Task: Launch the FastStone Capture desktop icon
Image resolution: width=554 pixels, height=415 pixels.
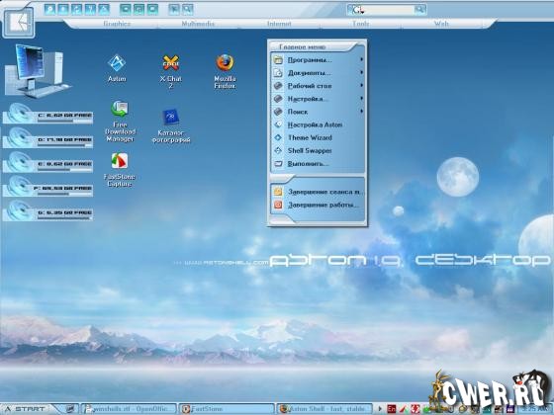Action: (120, 170)
